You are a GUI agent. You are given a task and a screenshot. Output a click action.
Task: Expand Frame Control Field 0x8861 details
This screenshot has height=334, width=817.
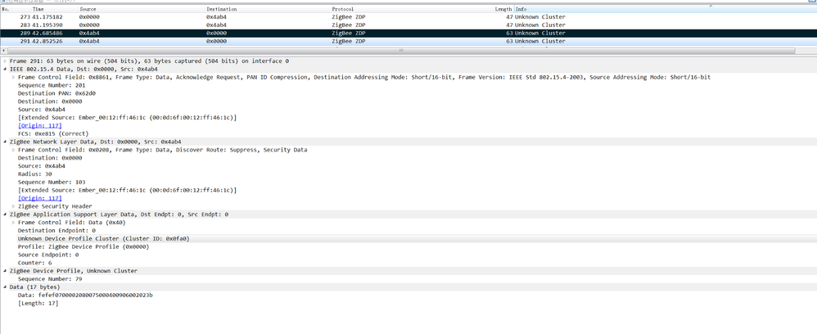click(14, 77)
